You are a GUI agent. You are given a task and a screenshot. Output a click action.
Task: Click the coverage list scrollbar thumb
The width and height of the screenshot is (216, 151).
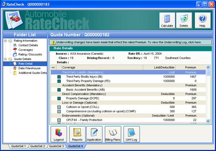(x=208, y=73)
